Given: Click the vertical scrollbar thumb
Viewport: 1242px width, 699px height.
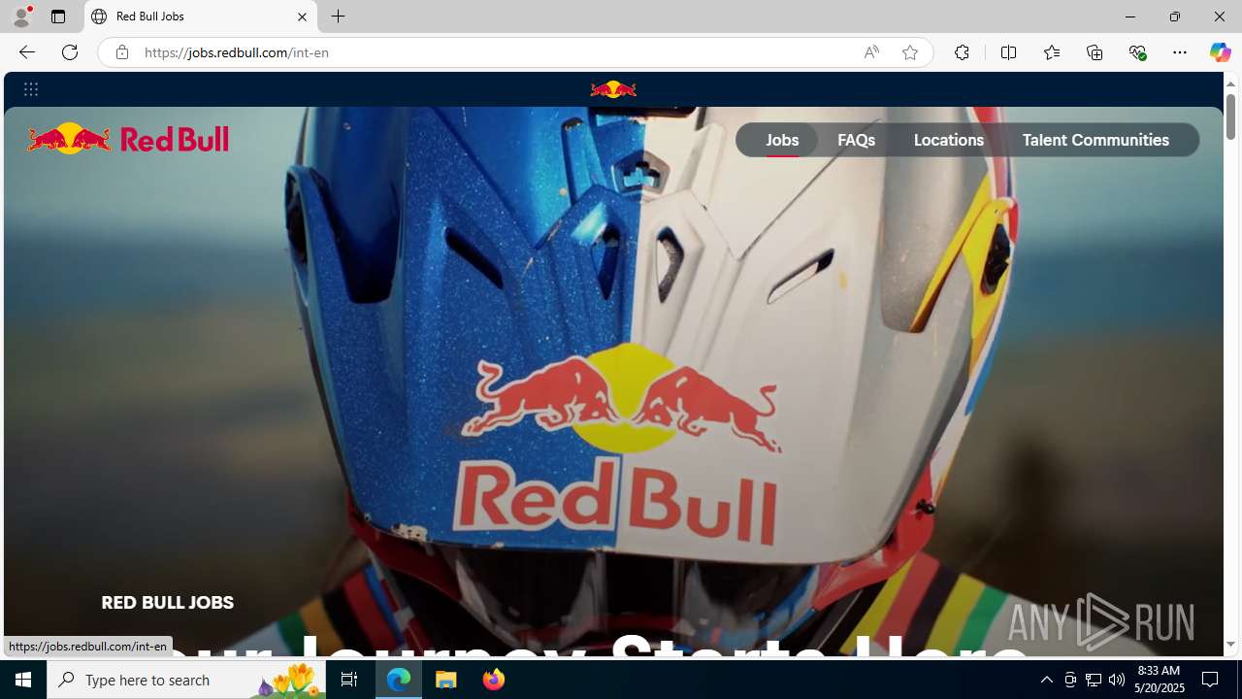Looking at the screenshot, I should click(x=1230, y=116).
